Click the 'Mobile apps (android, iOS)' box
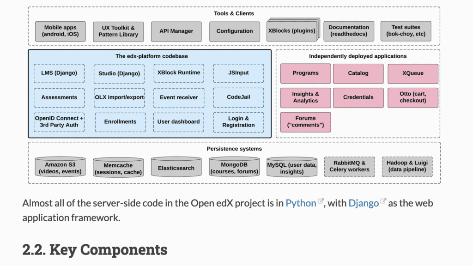The image size is (473, 266). pos(61,31)
